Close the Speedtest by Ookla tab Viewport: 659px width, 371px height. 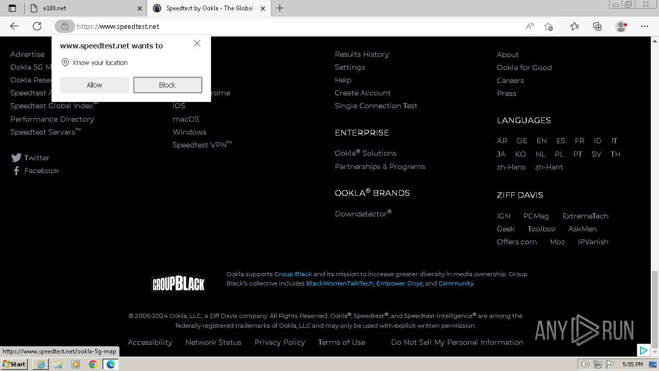coord(263,8)
